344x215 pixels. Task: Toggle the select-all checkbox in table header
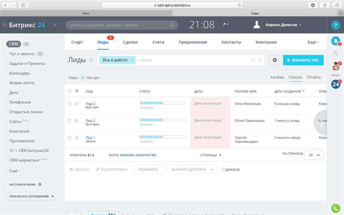(69, 91)
